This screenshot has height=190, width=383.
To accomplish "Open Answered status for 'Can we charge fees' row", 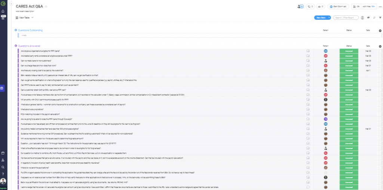I will [349, 66].
